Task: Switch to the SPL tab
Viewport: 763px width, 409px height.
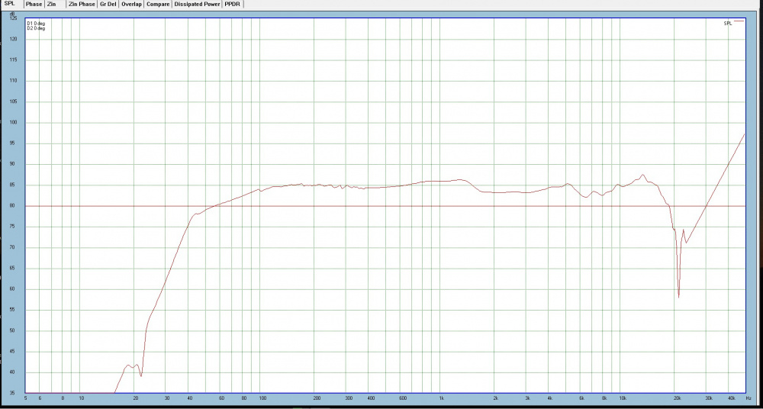Action: tap(10, 4)
